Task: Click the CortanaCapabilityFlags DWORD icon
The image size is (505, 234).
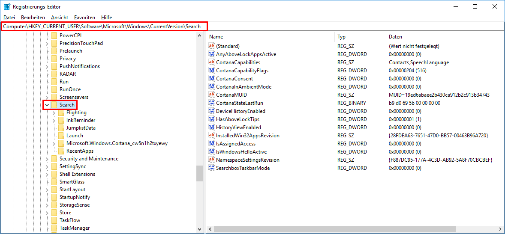Action: [212, 71]
